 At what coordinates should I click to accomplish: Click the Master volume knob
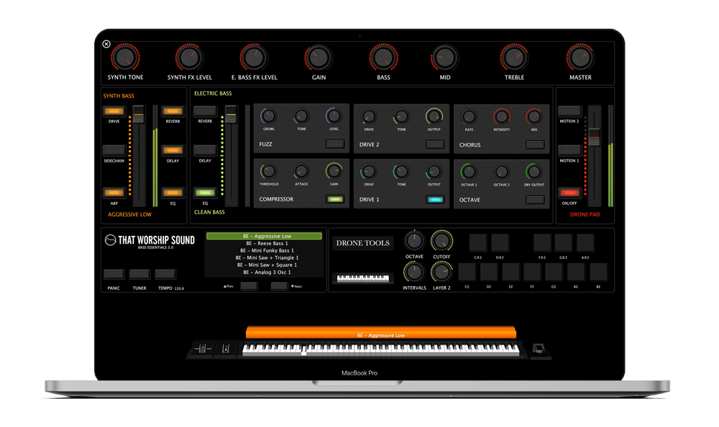pyautogui.click(x=580, y=58)
